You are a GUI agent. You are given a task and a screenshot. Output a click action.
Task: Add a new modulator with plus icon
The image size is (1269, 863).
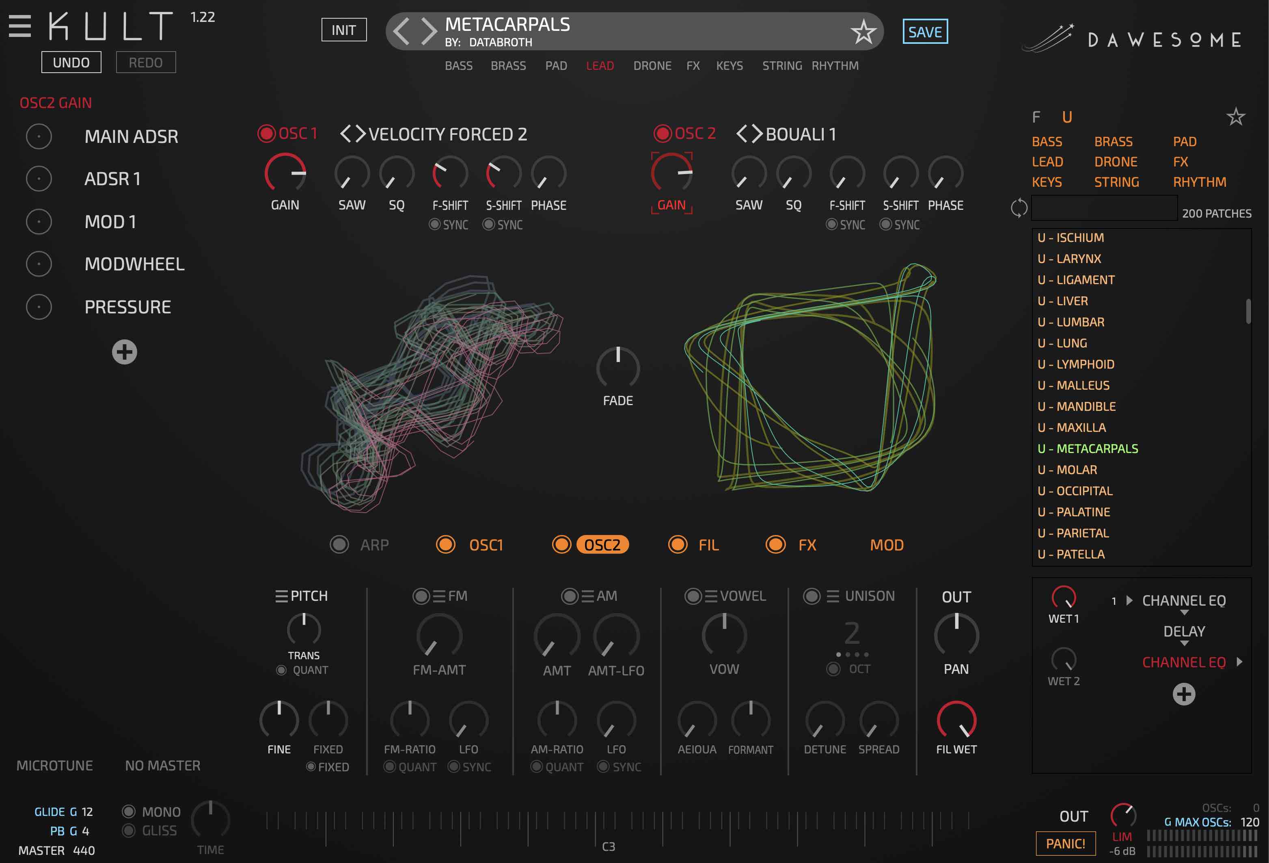click(125, 352)
